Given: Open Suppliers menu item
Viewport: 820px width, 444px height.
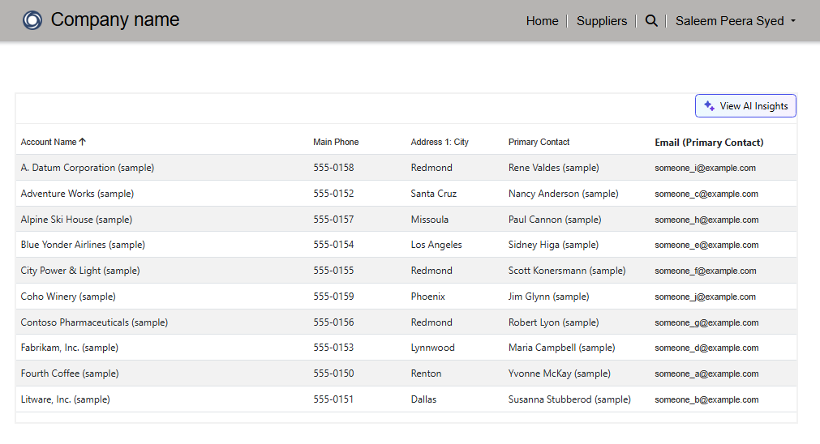Looking at the screenshot, I should click(x=601, y=21).
